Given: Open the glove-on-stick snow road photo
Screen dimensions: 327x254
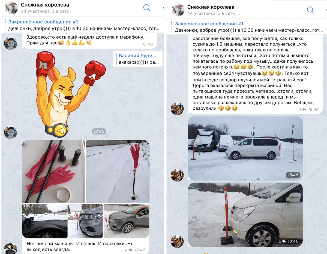Looking at the screenshot, I should point(118,171).
